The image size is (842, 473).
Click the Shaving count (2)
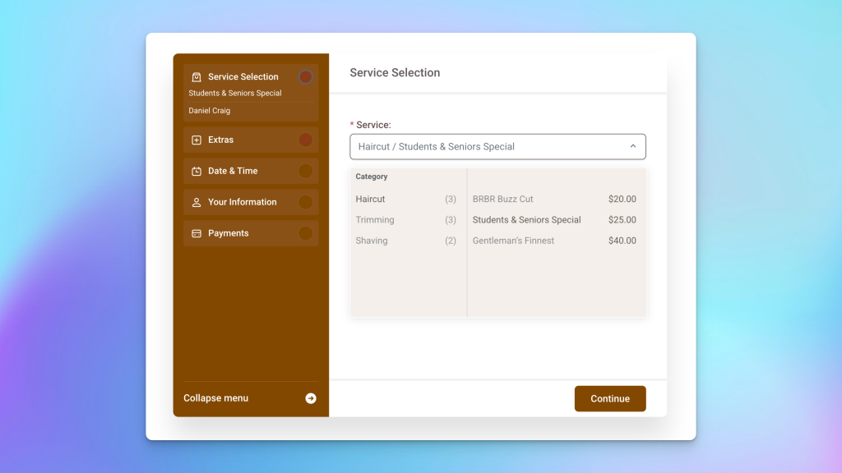tap(451, 241)
